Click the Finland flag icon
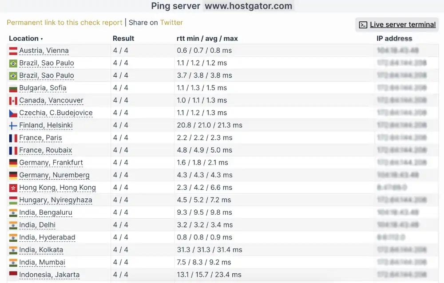Image resolution: width=444 pixels, height=283 pixels. (12, 125)
